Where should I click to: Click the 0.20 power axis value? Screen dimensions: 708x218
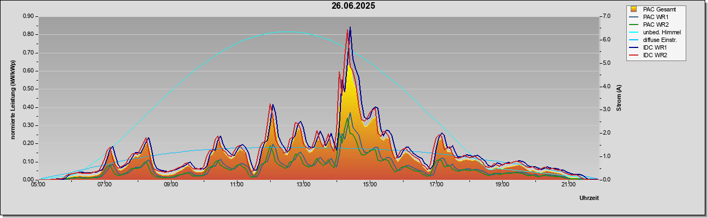[28, 143]
